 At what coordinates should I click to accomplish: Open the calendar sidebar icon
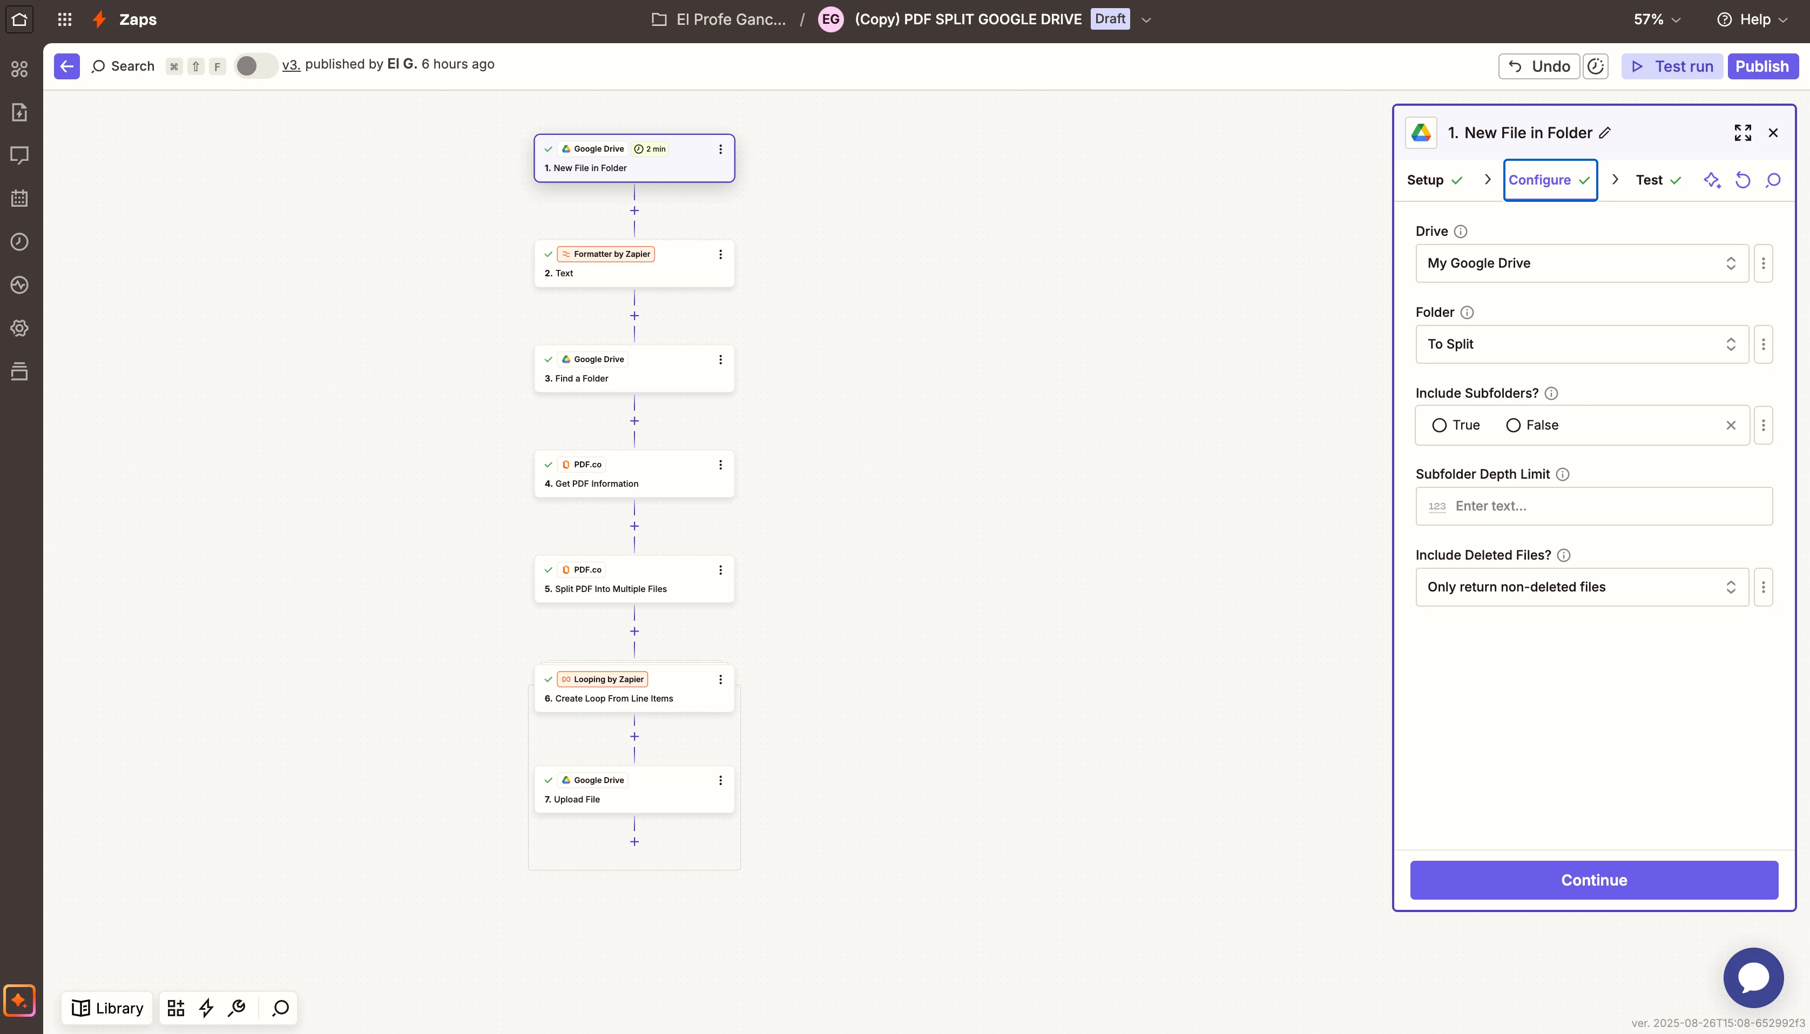point(19,198)
